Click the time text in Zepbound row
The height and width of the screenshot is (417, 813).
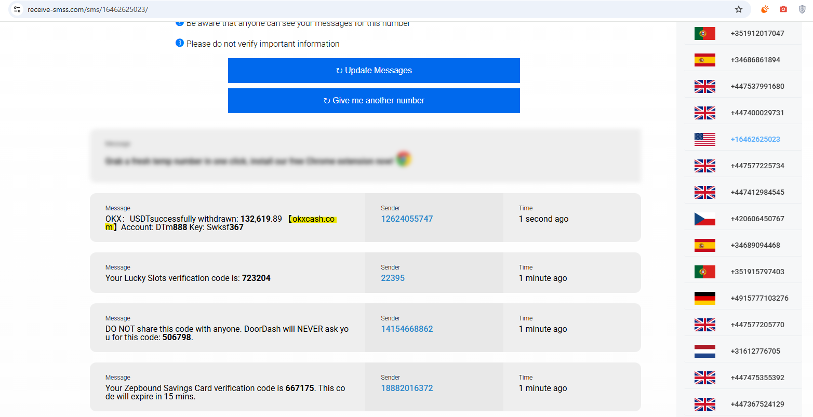(x=543, y=388)
